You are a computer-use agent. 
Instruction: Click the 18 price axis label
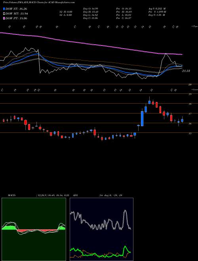(x=190, y=104)
